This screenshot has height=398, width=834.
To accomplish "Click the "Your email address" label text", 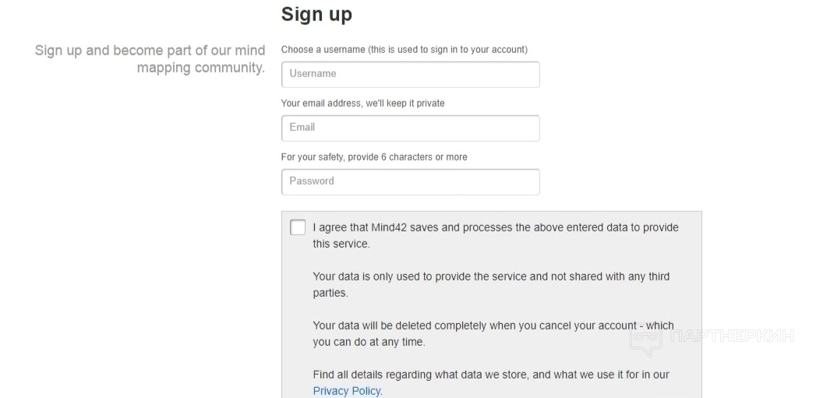I will pos(362,103).
